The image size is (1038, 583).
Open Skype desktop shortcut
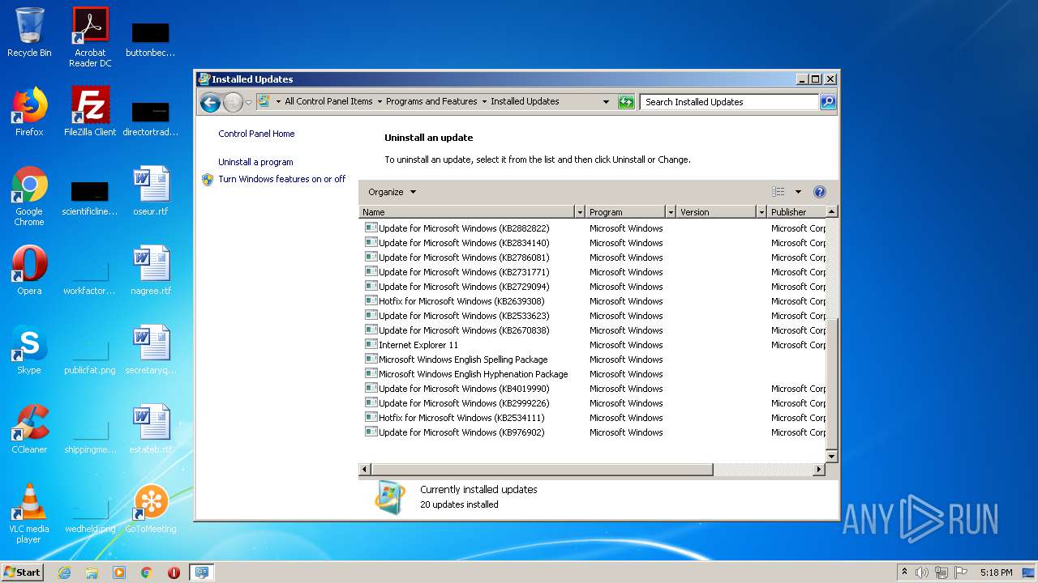pyautogui.click(x=29, y=350)
